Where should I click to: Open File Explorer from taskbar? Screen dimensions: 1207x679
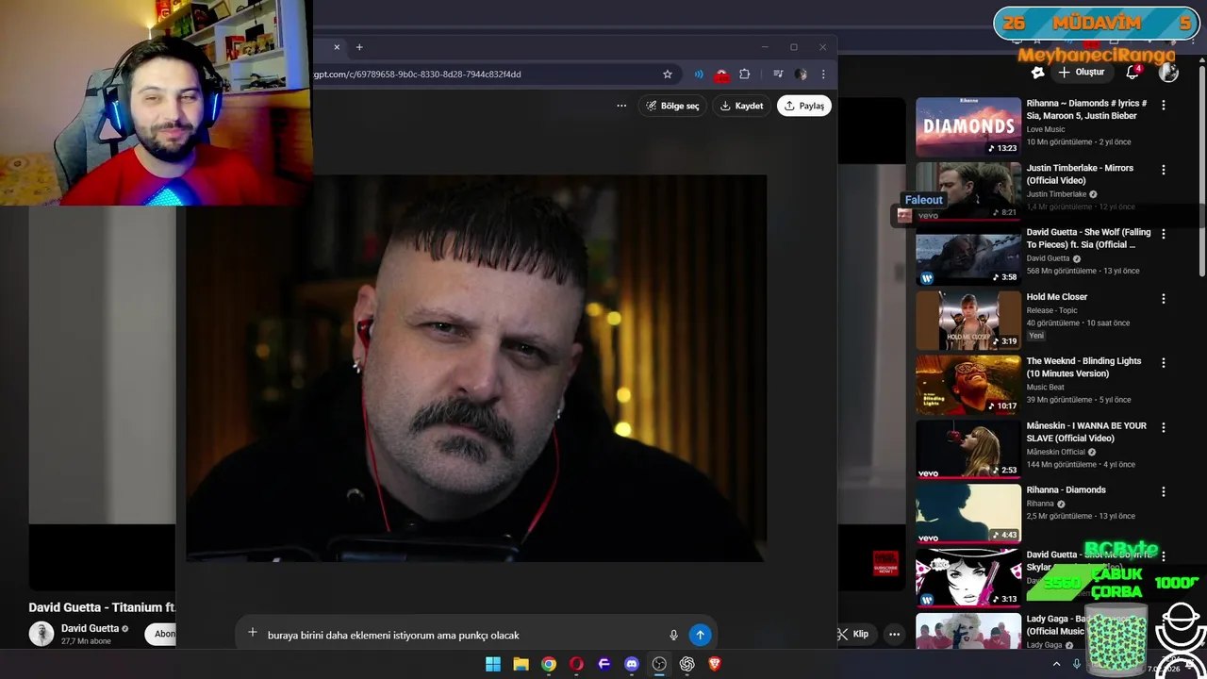coord(521,664)
